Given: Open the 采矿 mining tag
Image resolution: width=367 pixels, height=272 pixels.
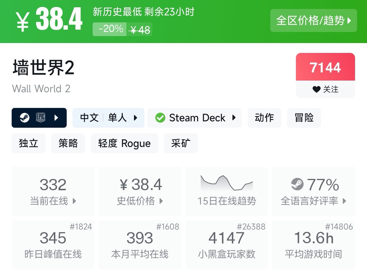Looking at the screenshot, I should point(181,143).
